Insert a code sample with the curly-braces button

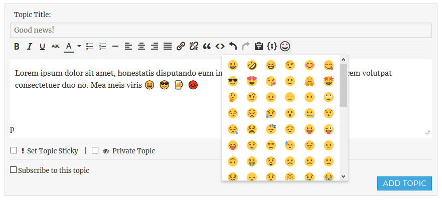[271, 47]
